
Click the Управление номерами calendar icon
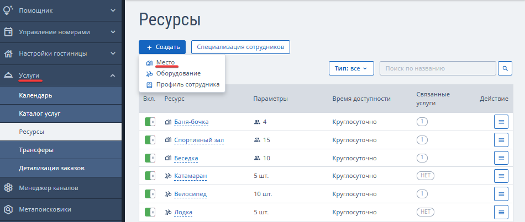tap(8, 32)
